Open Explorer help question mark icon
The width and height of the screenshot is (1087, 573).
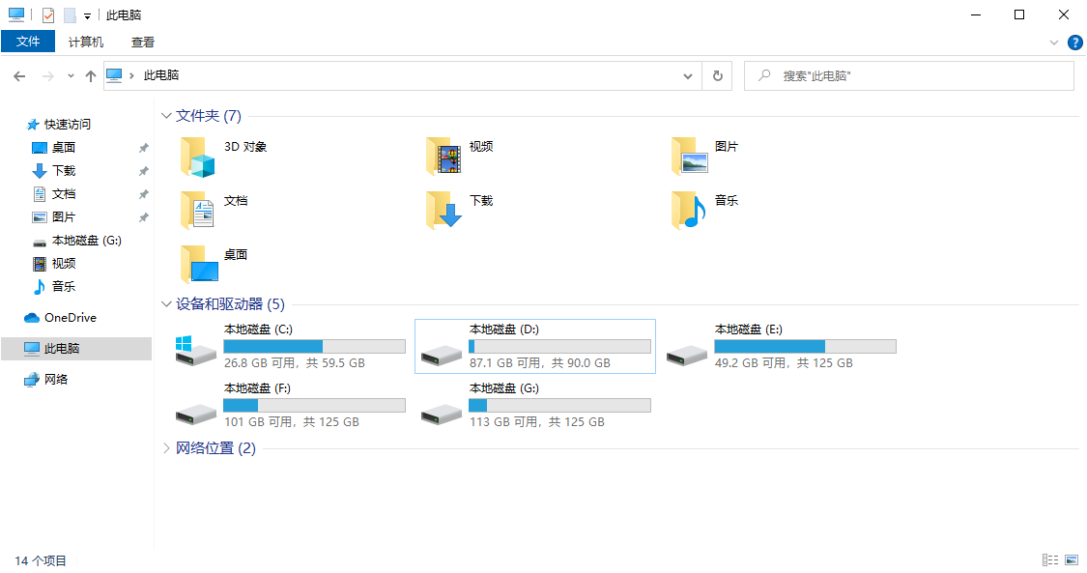(x=1074, y=43)
